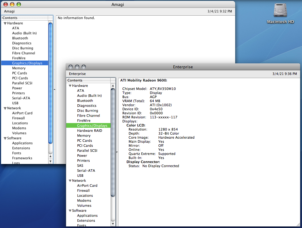Select Bluetooth in Enterprise window sidebar
The height and width of the screenshot is (228, 302).
[x=85, y=101]
